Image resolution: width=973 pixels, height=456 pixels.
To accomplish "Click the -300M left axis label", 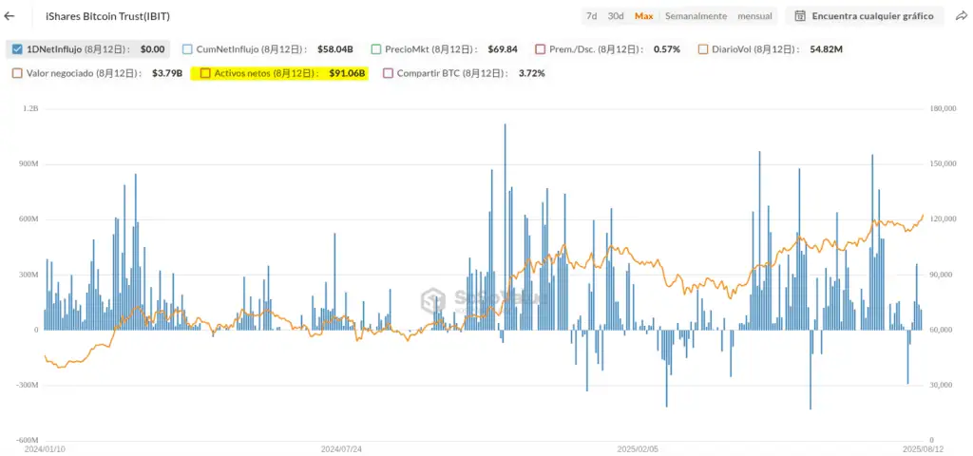I will tap(28, 385).
